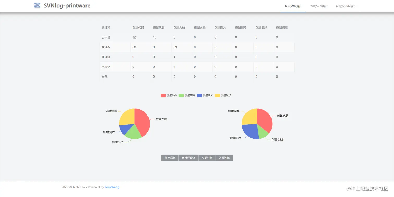Viewport: 394px width, 197px height.
Task: Click the value 6 in 软件组 row
Action: coord(216,47)
